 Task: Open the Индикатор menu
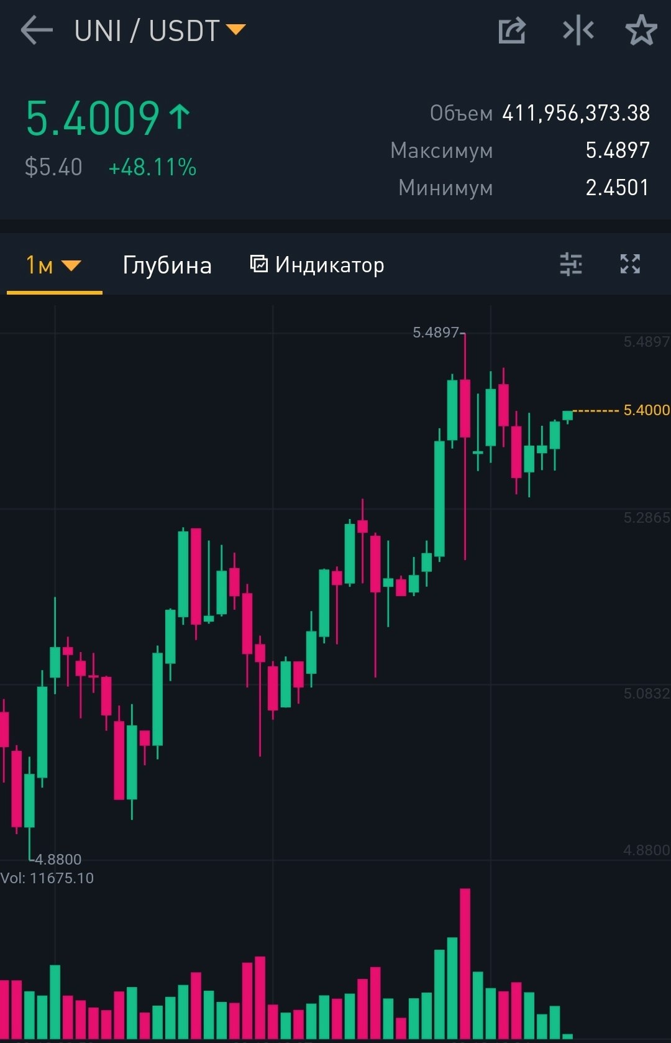click(317, 265)
